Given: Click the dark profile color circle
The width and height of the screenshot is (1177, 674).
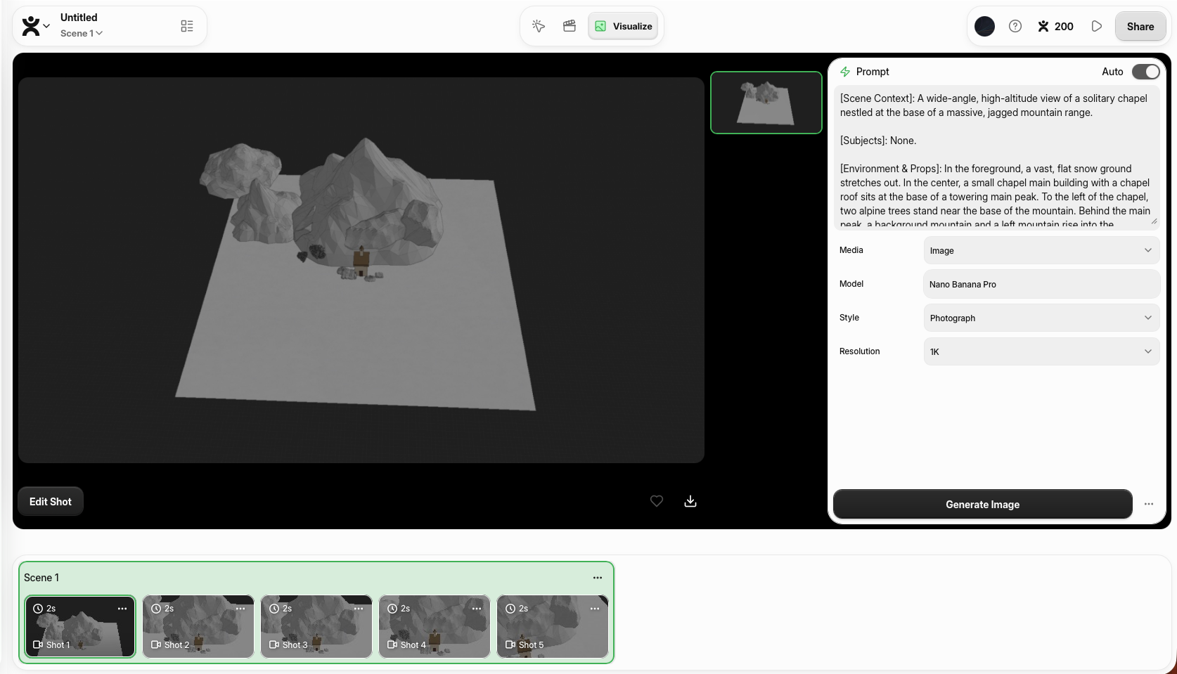Looking at the screenshot, I should [984, 26].
